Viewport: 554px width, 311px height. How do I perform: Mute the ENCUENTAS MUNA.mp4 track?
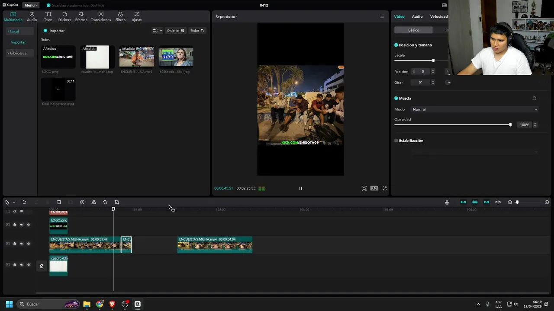(29, 244)
